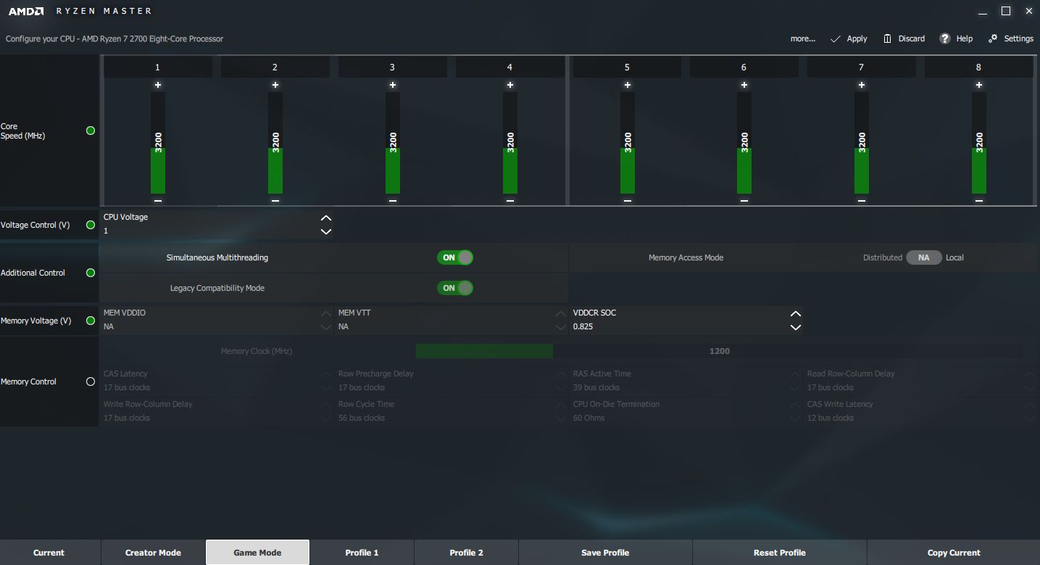Viewport: 1040px width, 565px height.
Task: Click Reset Profile button
Action: point(780,553)
